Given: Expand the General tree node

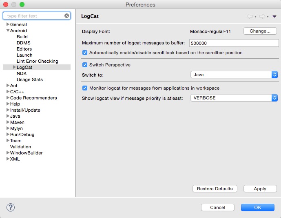Looking at the screenshot, I should click(8, 24).
